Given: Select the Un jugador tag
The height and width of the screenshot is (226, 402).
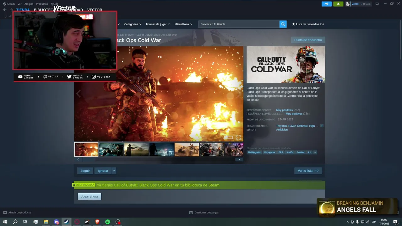Looking at the screenshot, I should pyautogui.click(x=269, y=152).
